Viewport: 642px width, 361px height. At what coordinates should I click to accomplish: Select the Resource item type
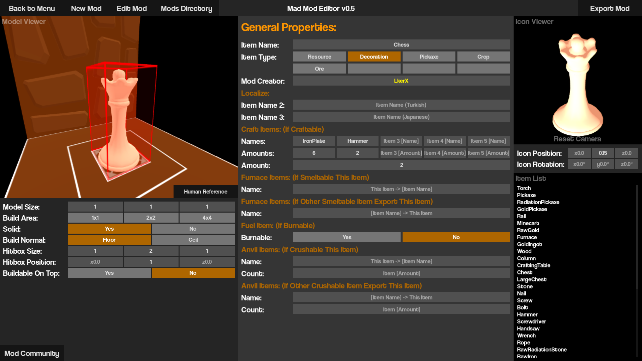click(319, 57)
